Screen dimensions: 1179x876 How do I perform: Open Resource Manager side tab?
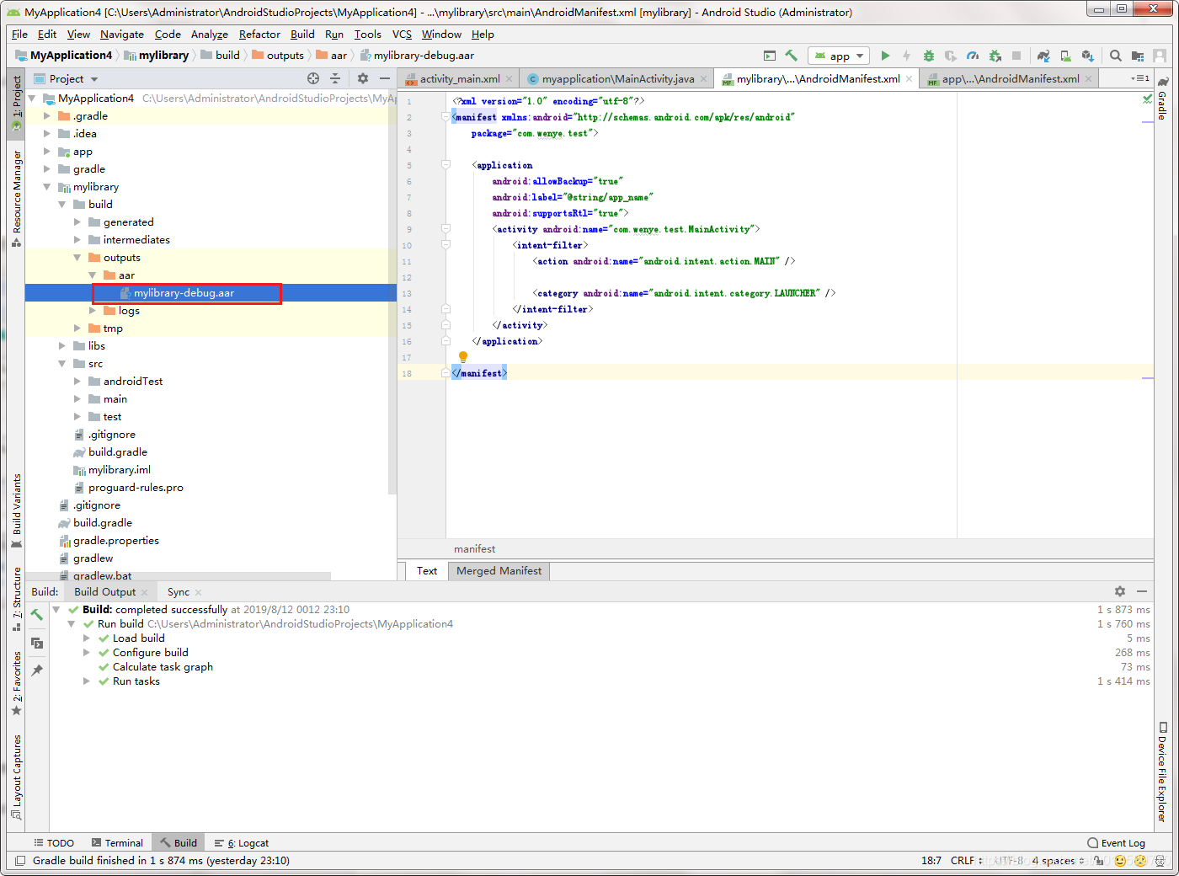(x=17, y=199)
